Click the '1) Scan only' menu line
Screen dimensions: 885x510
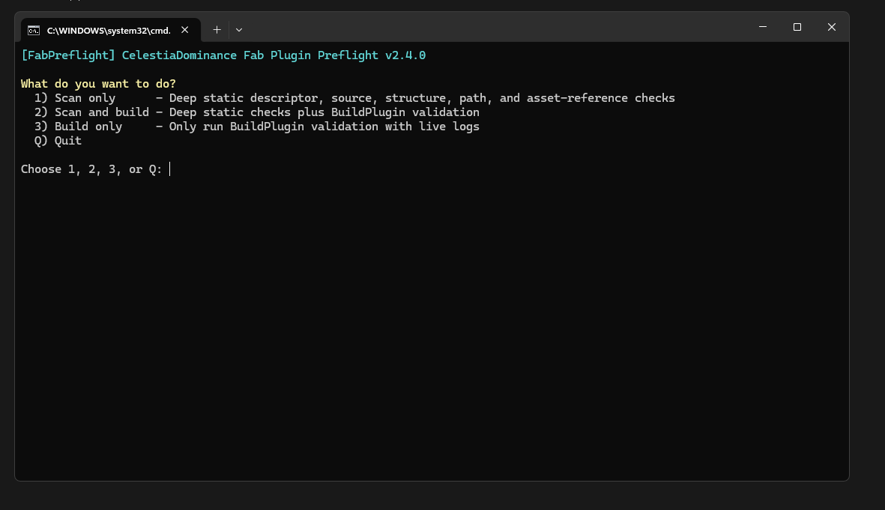pos(354,98)
